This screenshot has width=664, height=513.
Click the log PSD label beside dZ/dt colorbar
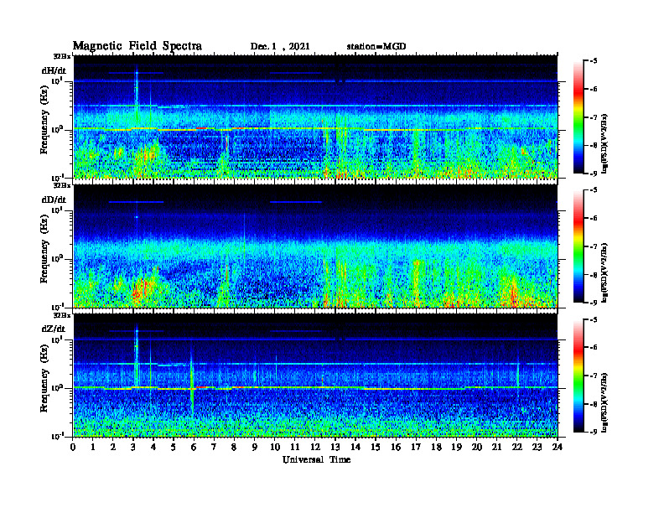(x=605, y=402)
